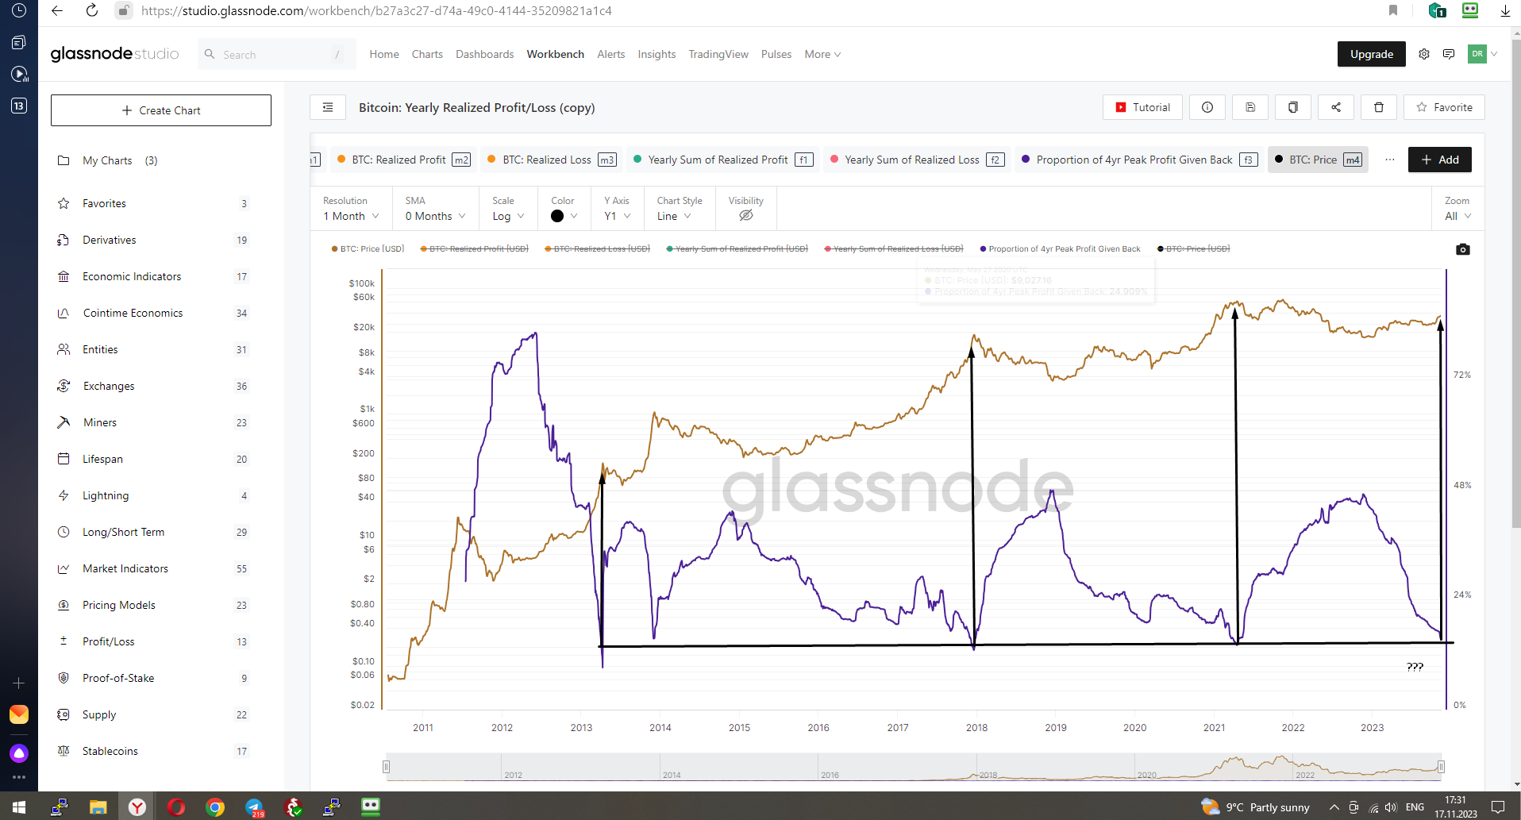The width and height of the screenshot is (1521, 820).
Task: Open Exchanges category icon
Action: [x=64, y=386]
